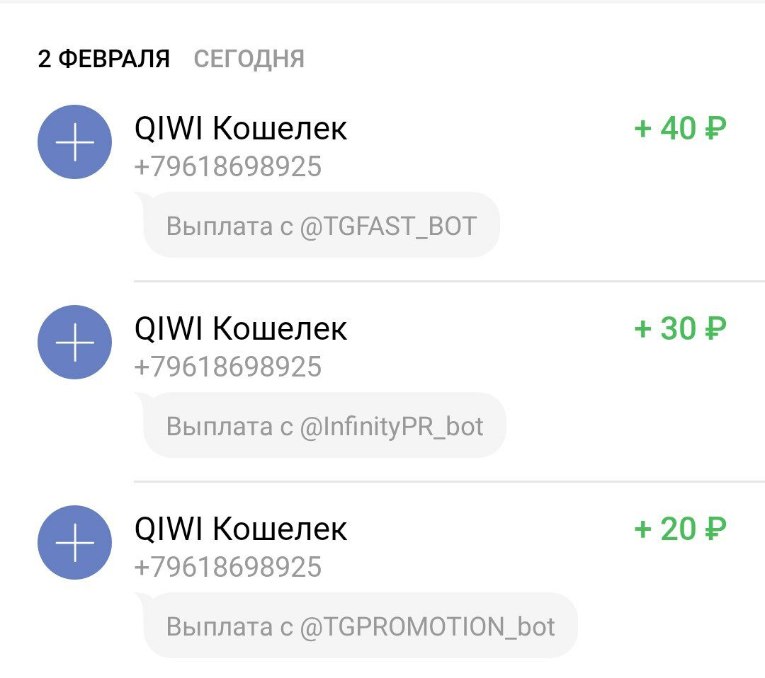This screenshot has height=678, width=765.
Task: Open the QIWI Кошелек entry with TGPROMOTION_bot payout
Action: [241, 529]
